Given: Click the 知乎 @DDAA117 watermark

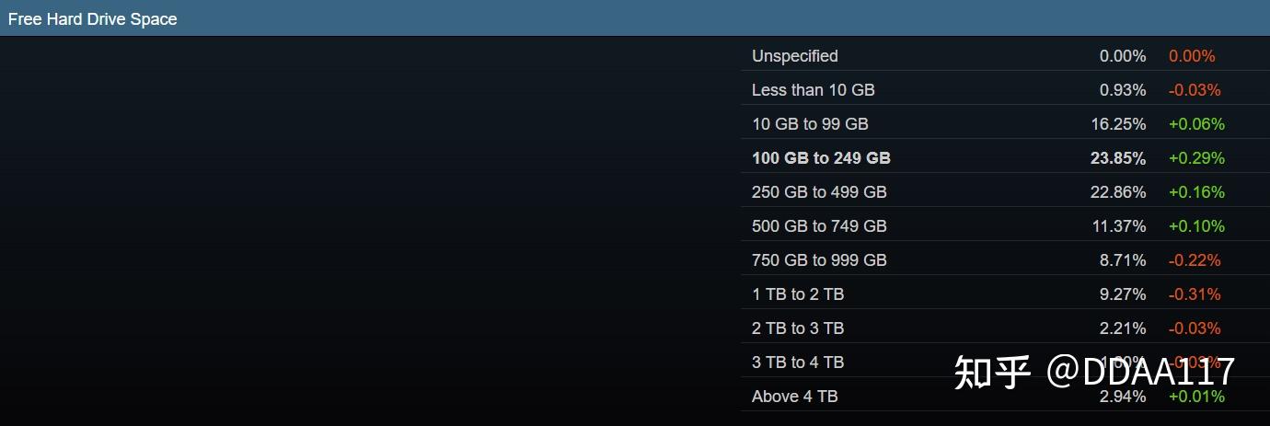Looking at the screenshot, I should point(1093,372).
